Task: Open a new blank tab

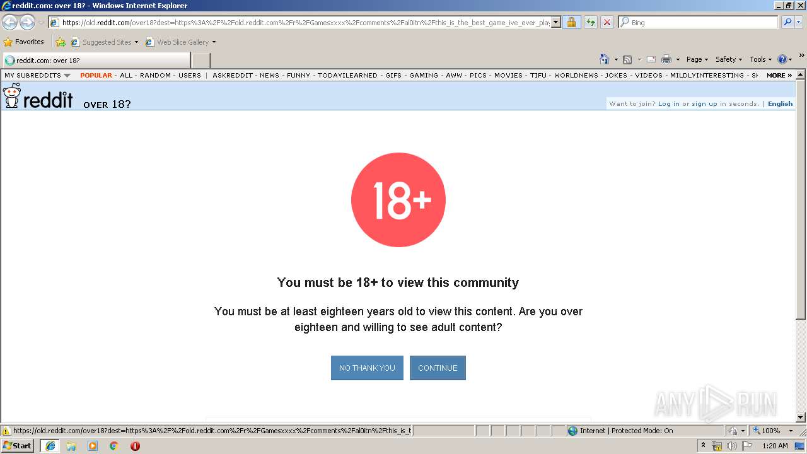Action: (x=200, y=61)
